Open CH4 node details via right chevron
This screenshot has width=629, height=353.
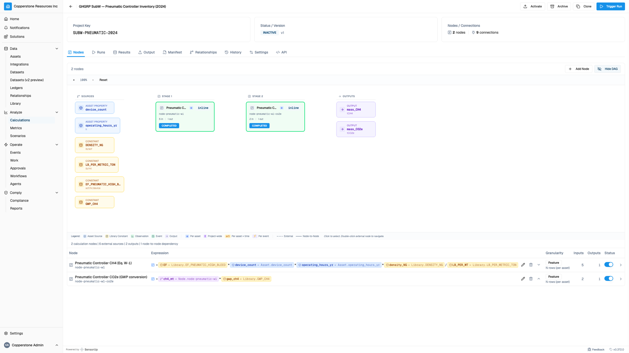pos(621,265)
